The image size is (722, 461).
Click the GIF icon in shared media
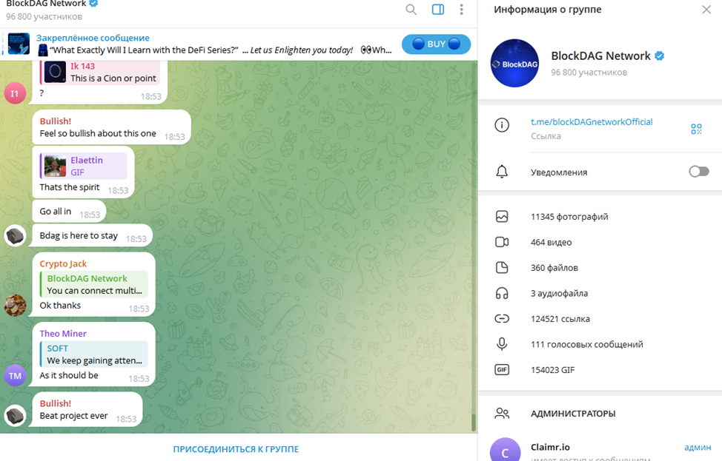tap(502, 370)
